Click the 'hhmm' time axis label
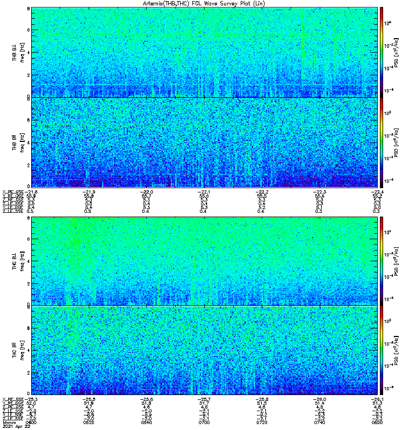The height and width of the screenshot is (430, 403). [8, 422]
